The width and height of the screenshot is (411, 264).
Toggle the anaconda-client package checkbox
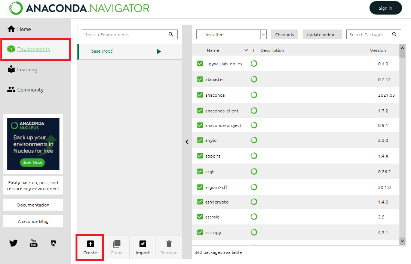(x=200, y=111)
